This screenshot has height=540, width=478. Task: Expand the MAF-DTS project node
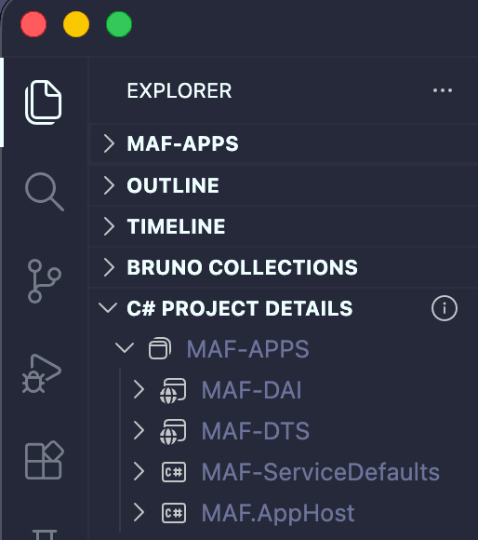coord(139,430)
